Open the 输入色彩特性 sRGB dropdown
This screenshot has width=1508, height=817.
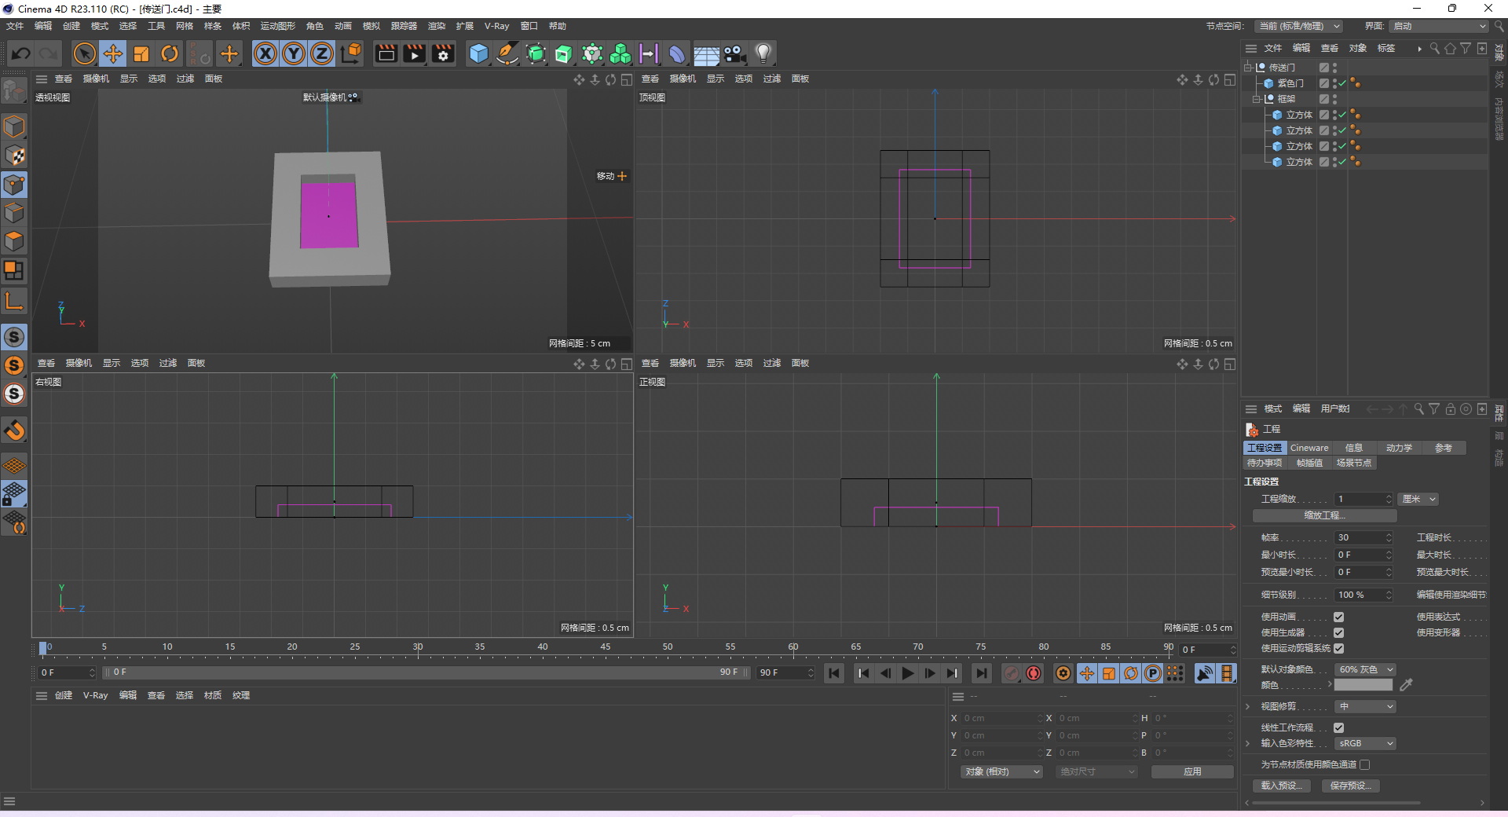1365,743
